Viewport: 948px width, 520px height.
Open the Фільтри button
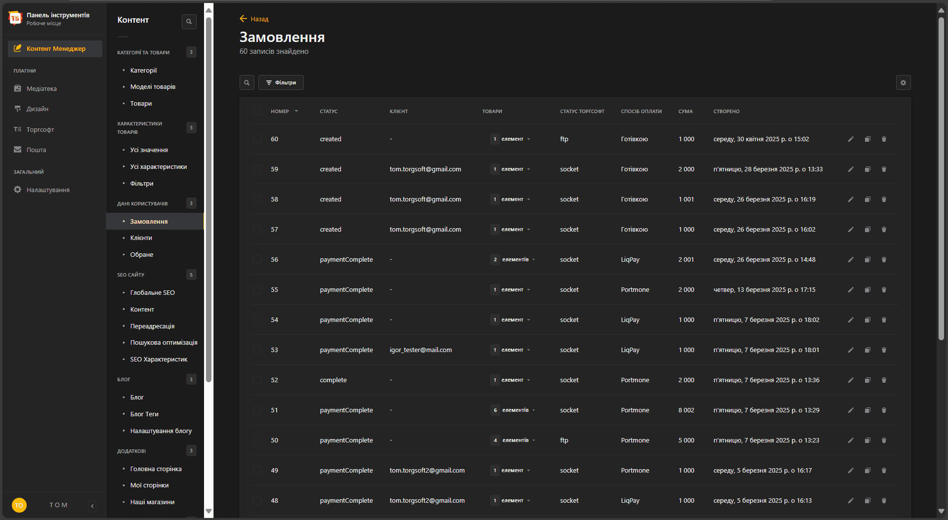tap(281, 82)
